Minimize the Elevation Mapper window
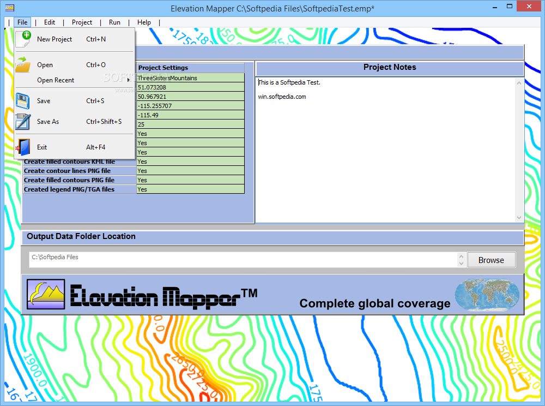Image resolution: width=545 pixels, height=406 pixels. (x=494, y=7)
